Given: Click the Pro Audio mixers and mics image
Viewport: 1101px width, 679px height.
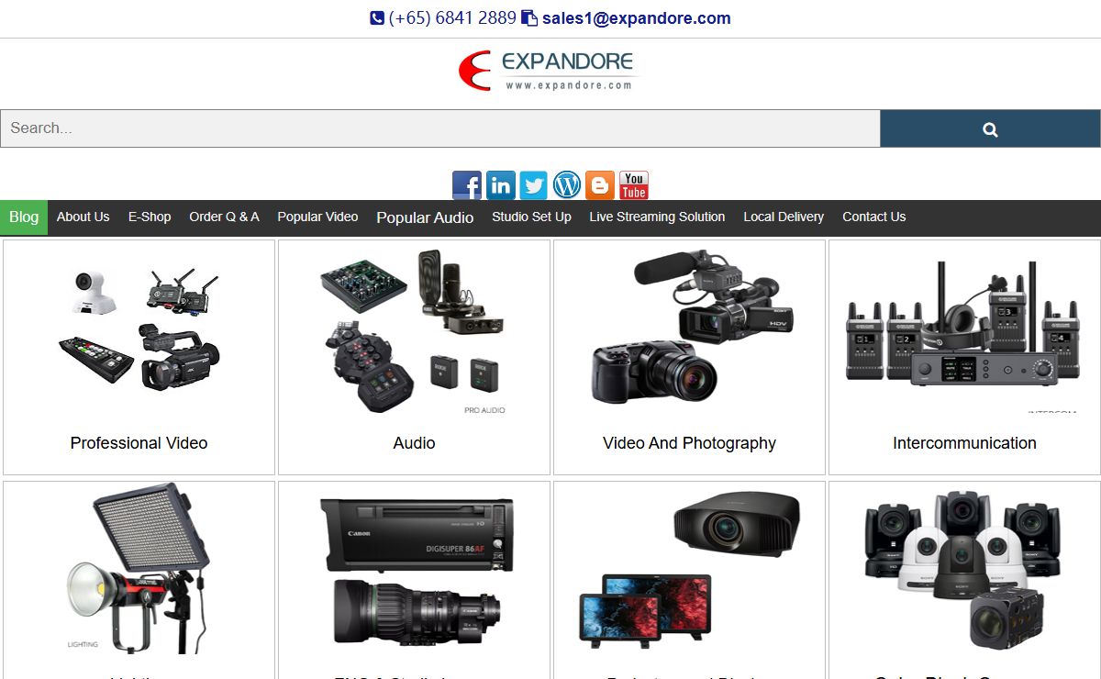Looking at the screenshot, I should click(414, 330).
